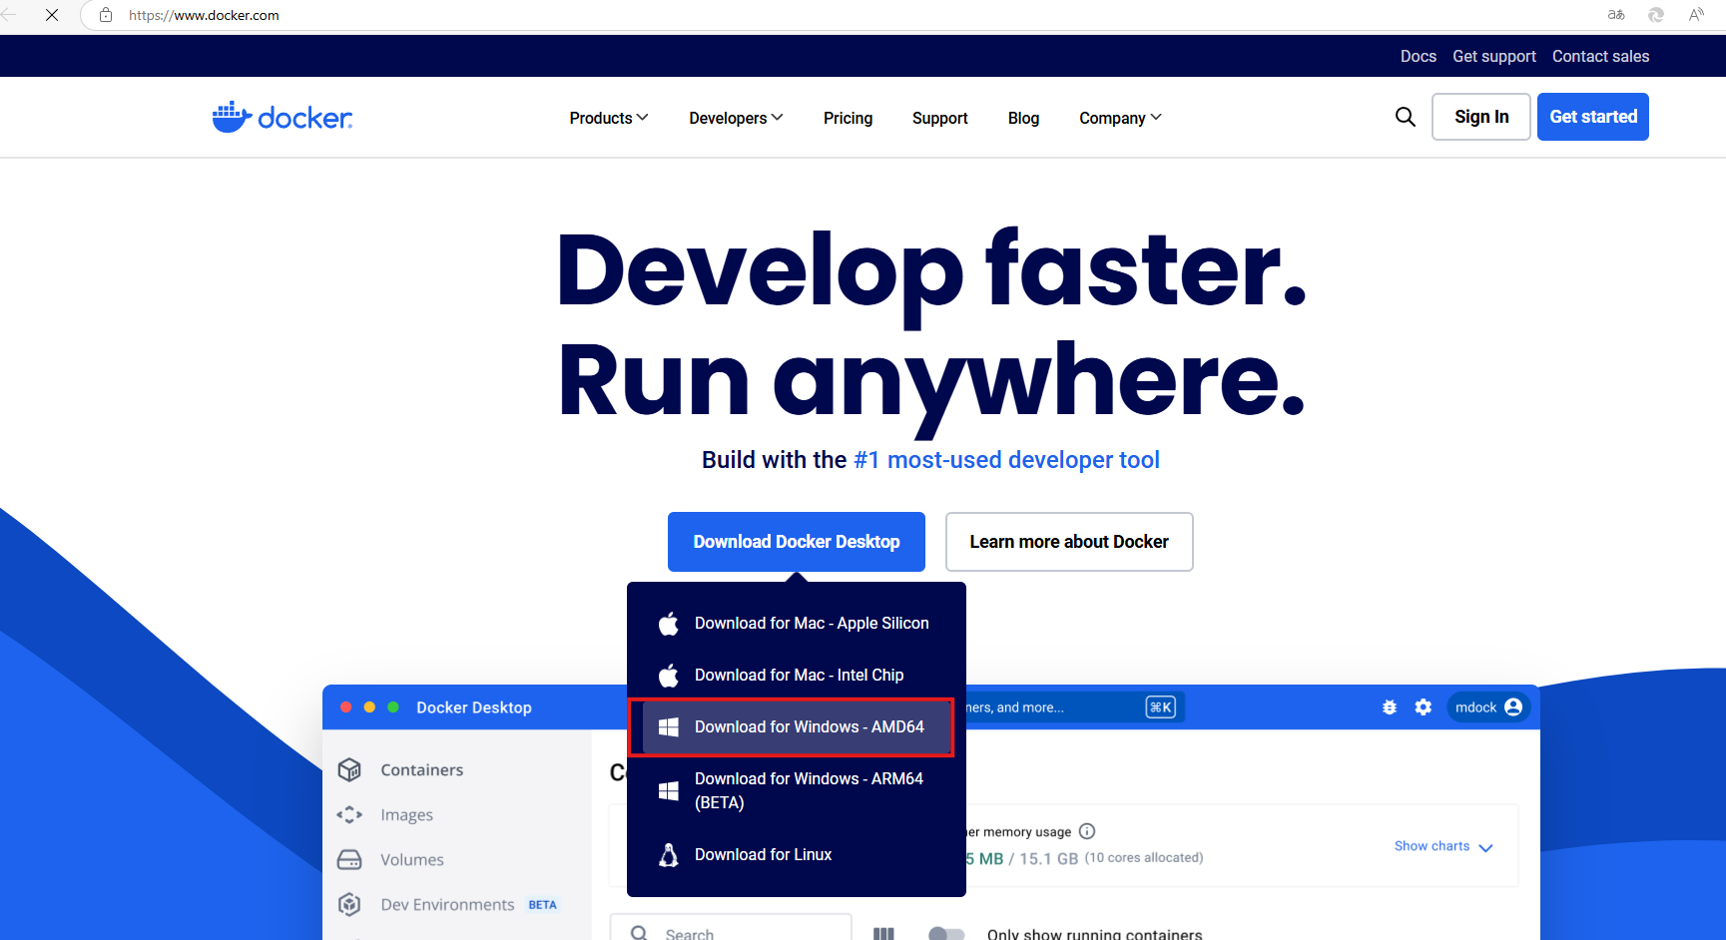Click the translate icon in browser toolbar
This screenshot has height=940, width=1726.
click(1616, 15)
